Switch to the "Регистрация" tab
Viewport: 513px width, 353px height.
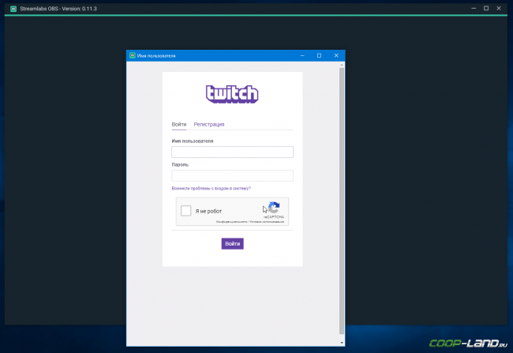[x=208, y=125]
